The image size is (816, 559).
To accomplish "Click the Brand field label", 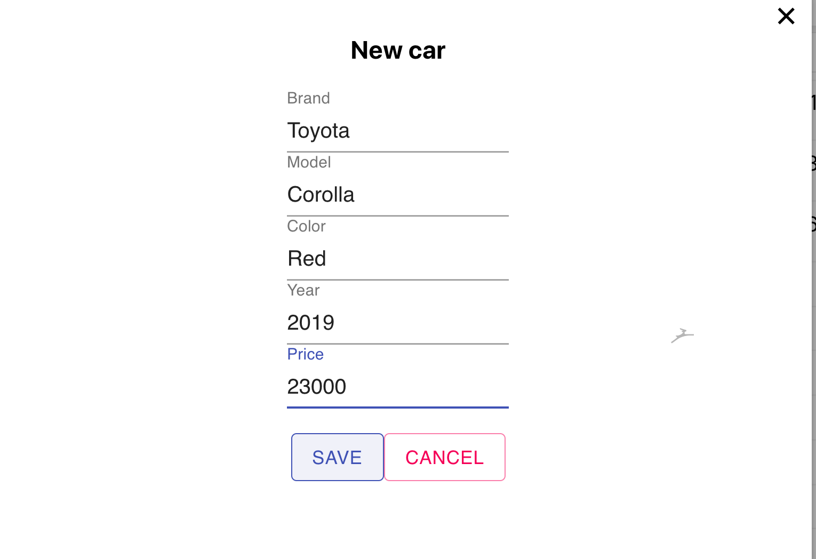I will pyautogui.click(x=308, y=98).
